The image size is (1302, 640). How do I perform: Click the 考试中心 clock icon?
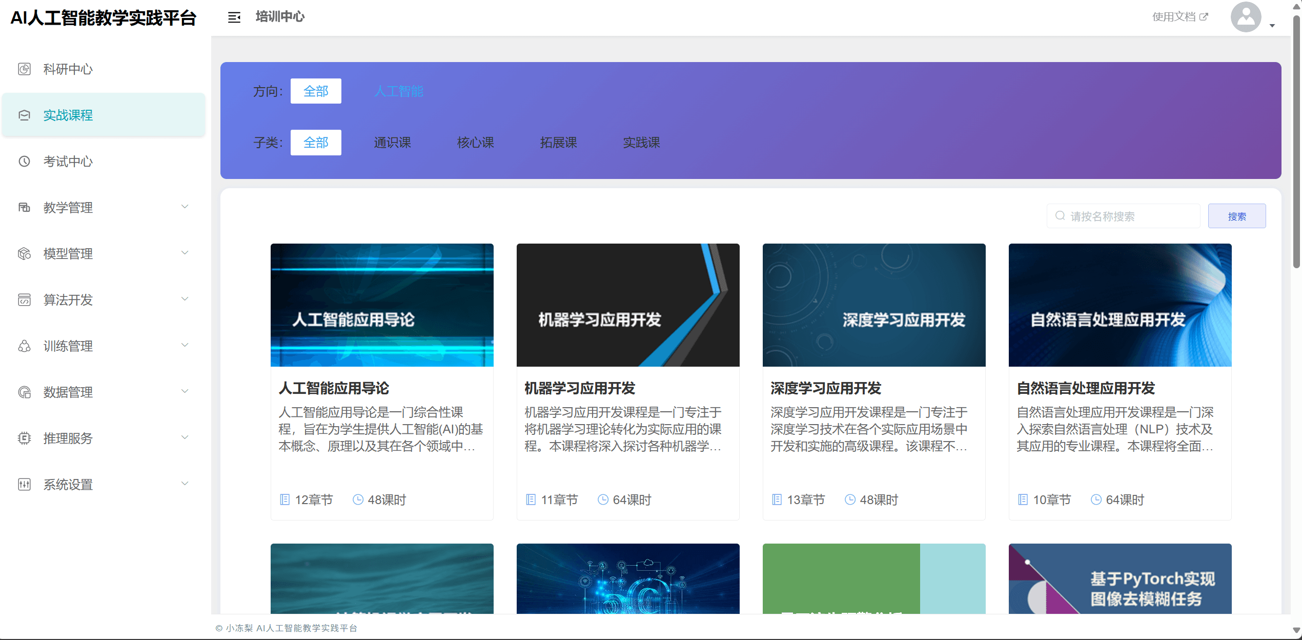pos(25,162)
